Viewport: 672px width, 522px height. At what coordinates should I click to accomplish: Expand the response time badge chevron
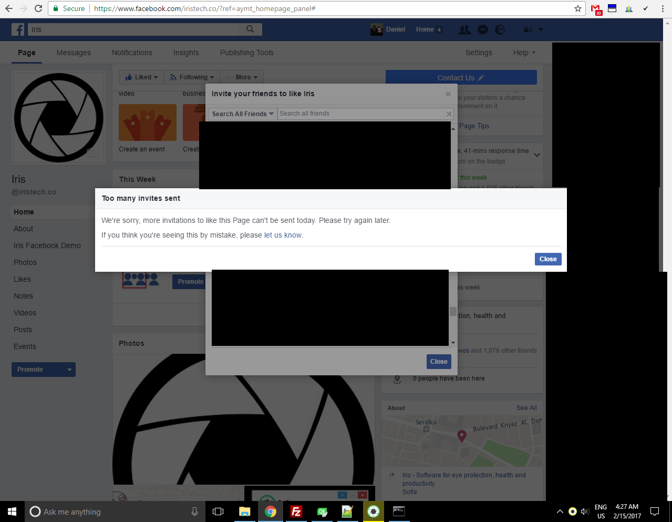point(536,155)
